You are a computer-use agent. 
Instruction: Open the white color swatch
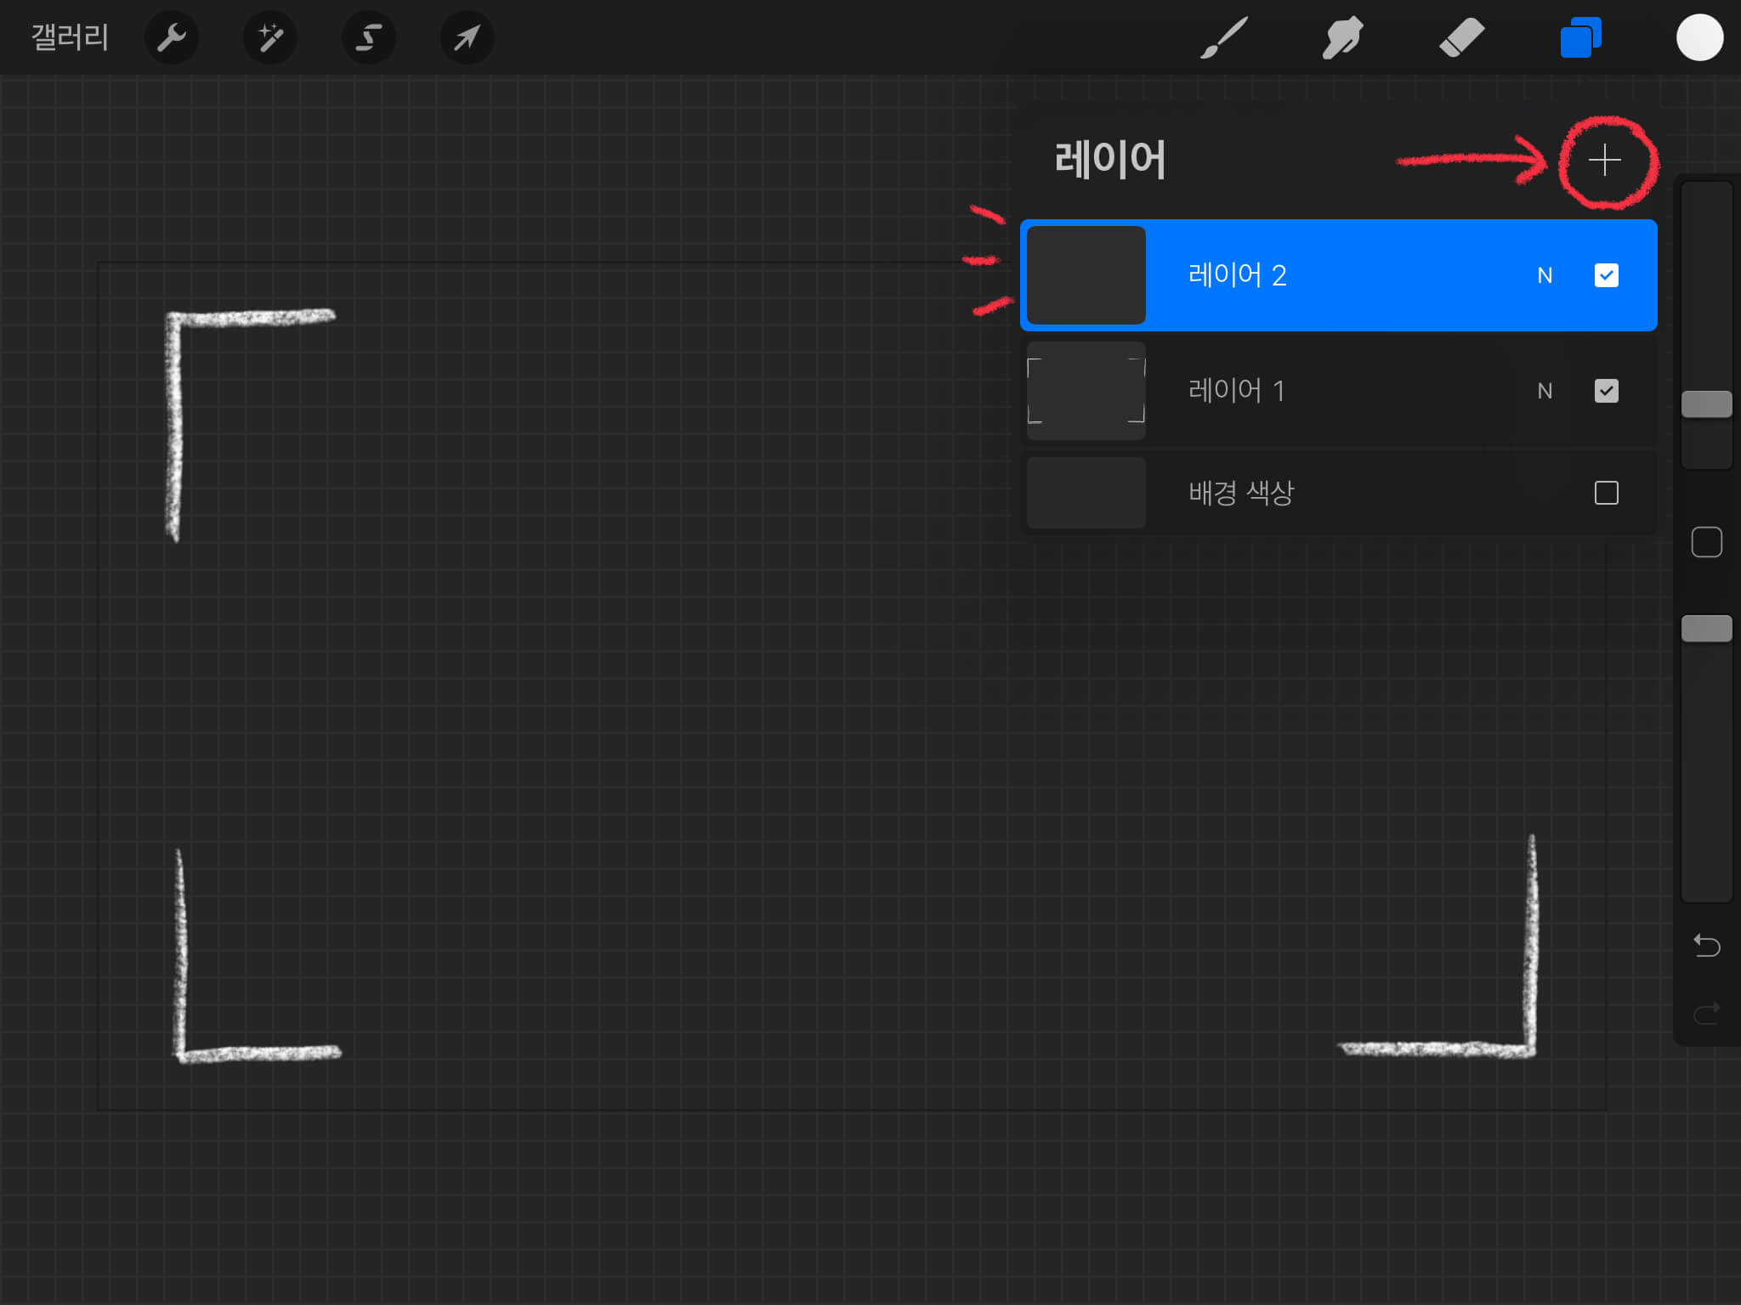pos(1699,37)
